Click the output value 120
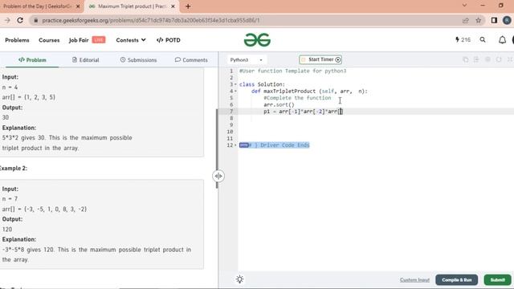 7,230
